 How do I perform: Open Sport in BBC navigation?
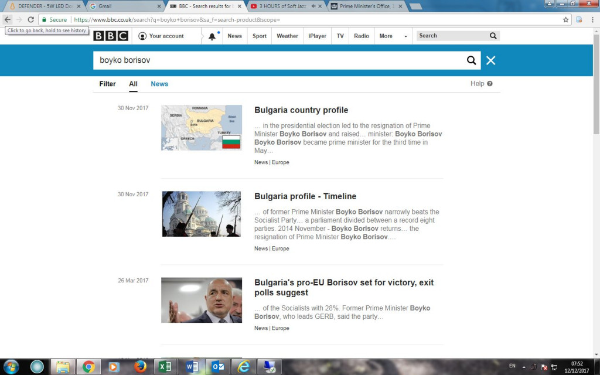pyautogui.click(x=260, y=36)
